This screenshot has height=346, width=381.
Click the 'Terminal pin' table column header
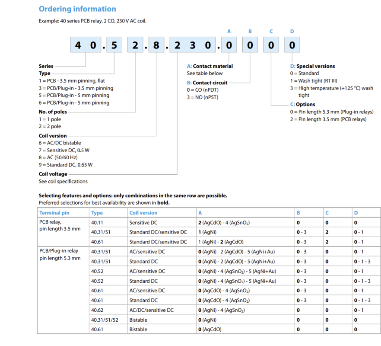[x=54, y=213]
